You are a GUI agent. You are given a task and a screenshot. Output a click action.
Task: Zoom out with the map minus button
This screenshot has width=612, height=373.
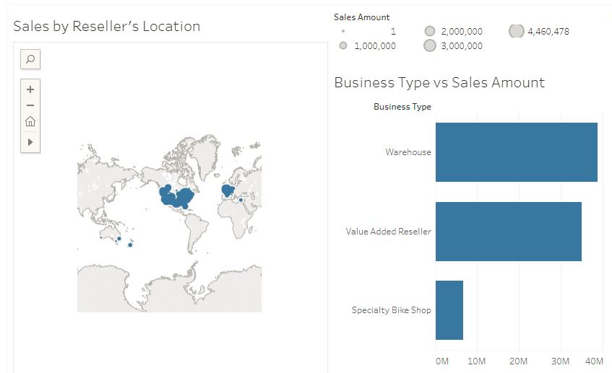30,105
